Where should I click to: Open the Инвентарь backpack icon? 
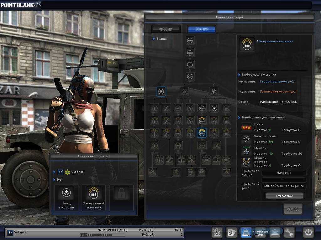click(x=246, y=232)
